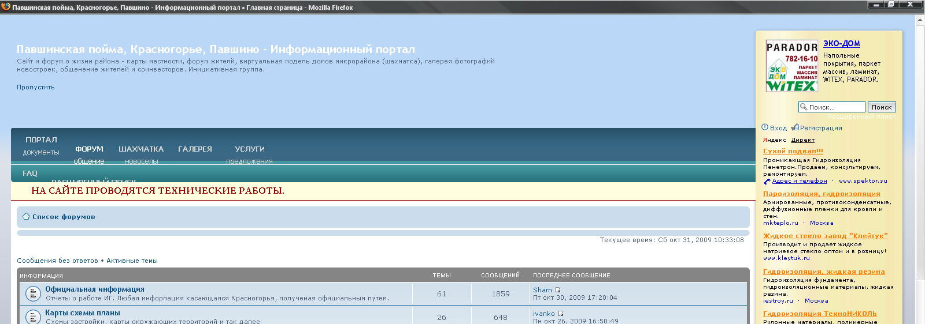925x324 pixels.
Task: Click the phone icon beside Адрес и телефон
Action: 767,181
